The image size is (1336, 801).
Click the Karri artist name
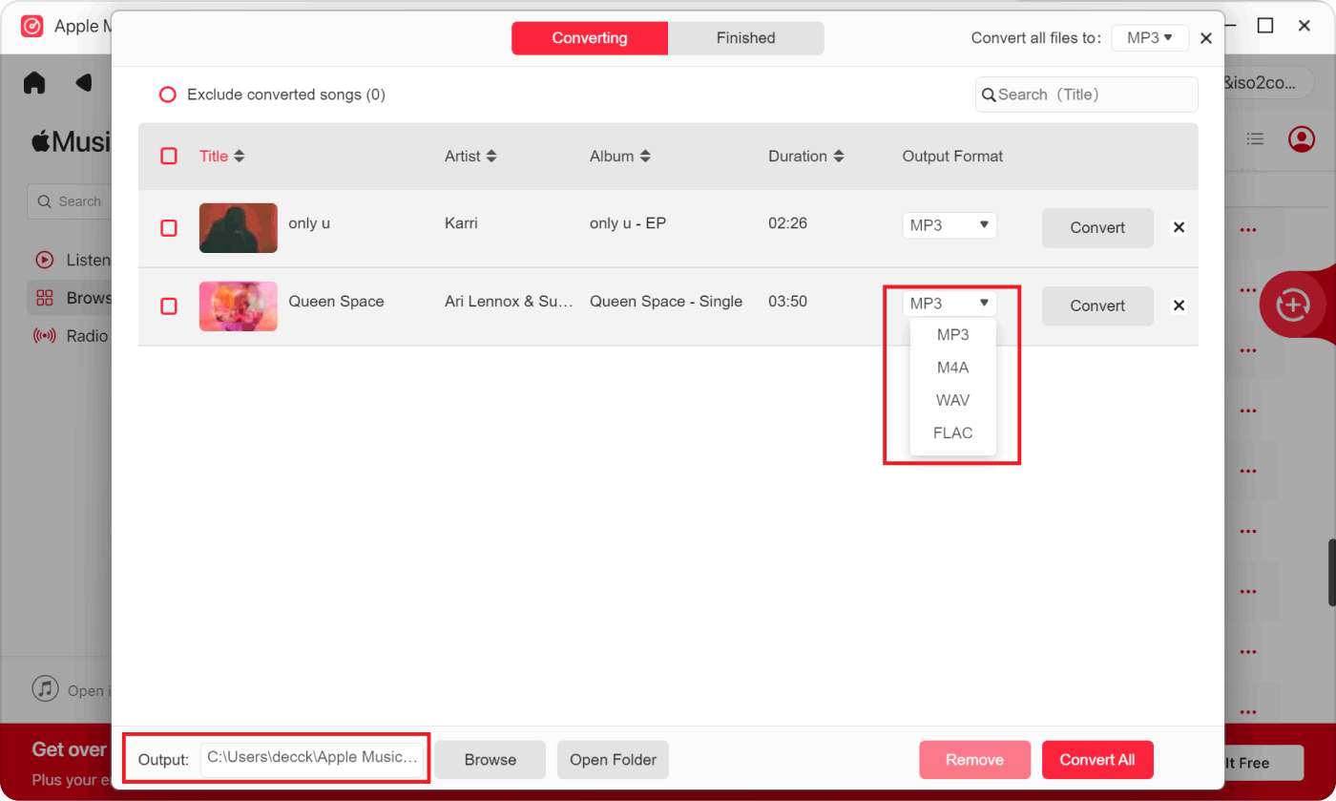(x=461, y=223)
